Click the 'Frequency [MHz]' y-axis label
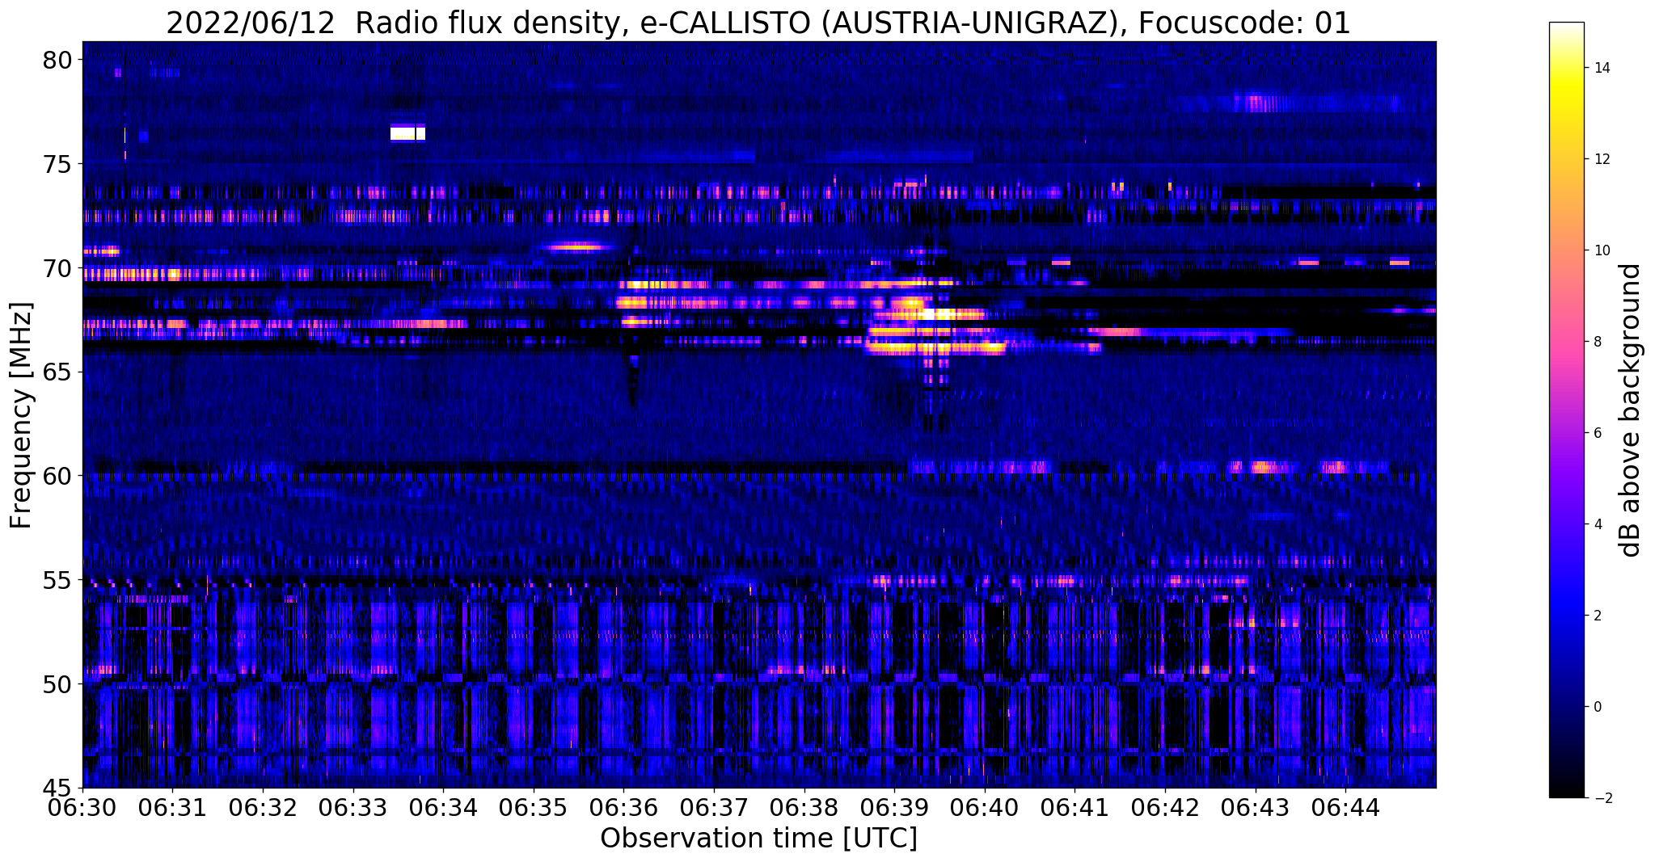Image resolution: width=1655 pixels, height=862 pixels. click(x=21, y=415)
